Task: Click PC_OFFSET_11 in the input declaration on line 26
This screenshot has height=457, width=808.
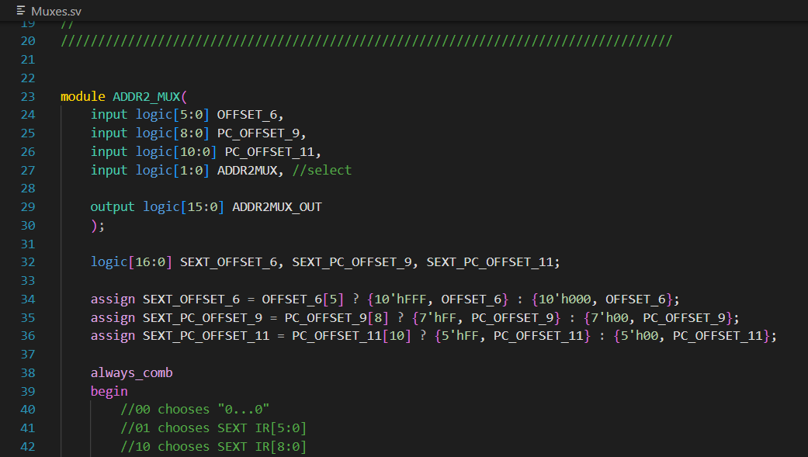Action: point(269,151)
